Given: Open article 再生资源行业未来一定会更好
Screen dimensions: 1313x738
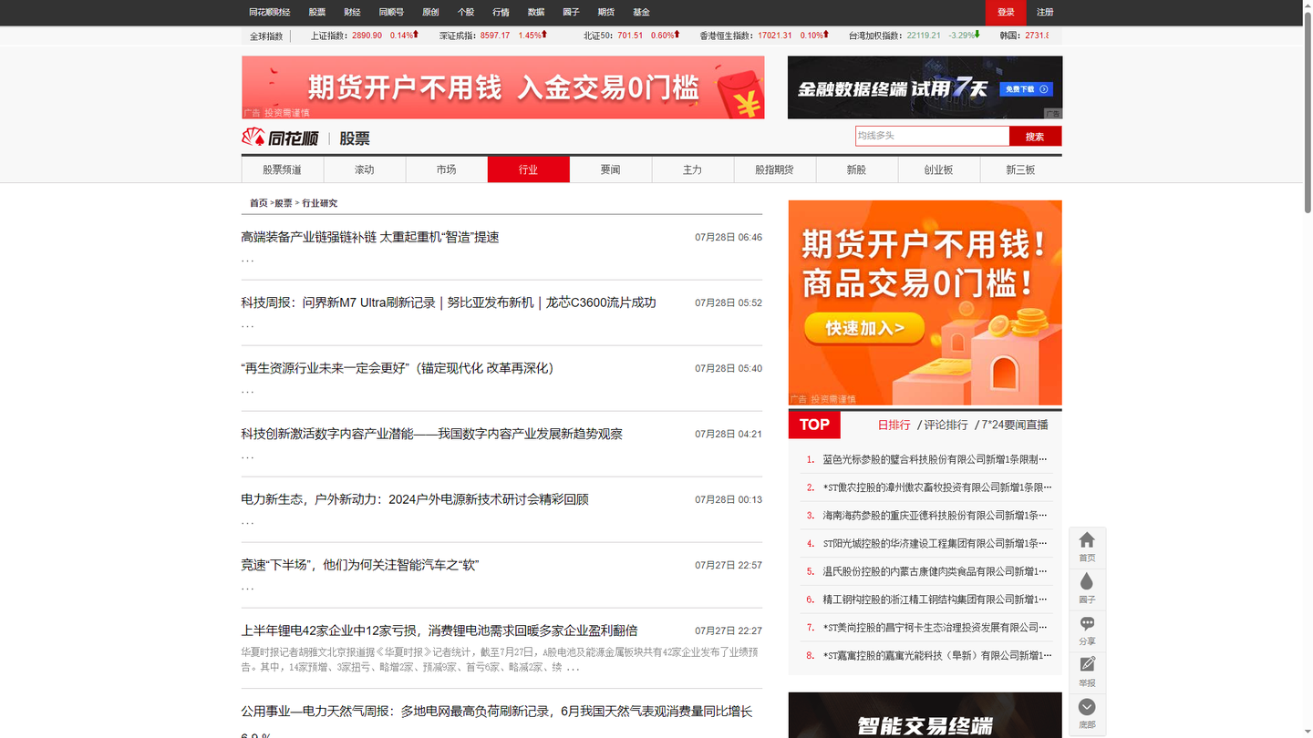Looking at the screenshot, I should pos(398,368).
